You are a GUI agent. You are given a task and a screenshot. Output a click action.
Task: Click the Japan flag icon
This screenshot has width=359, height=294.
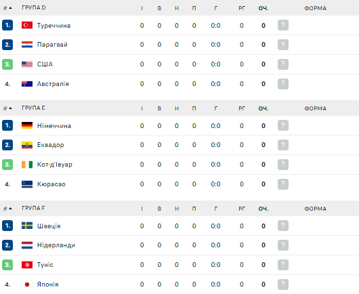(27, 285)
